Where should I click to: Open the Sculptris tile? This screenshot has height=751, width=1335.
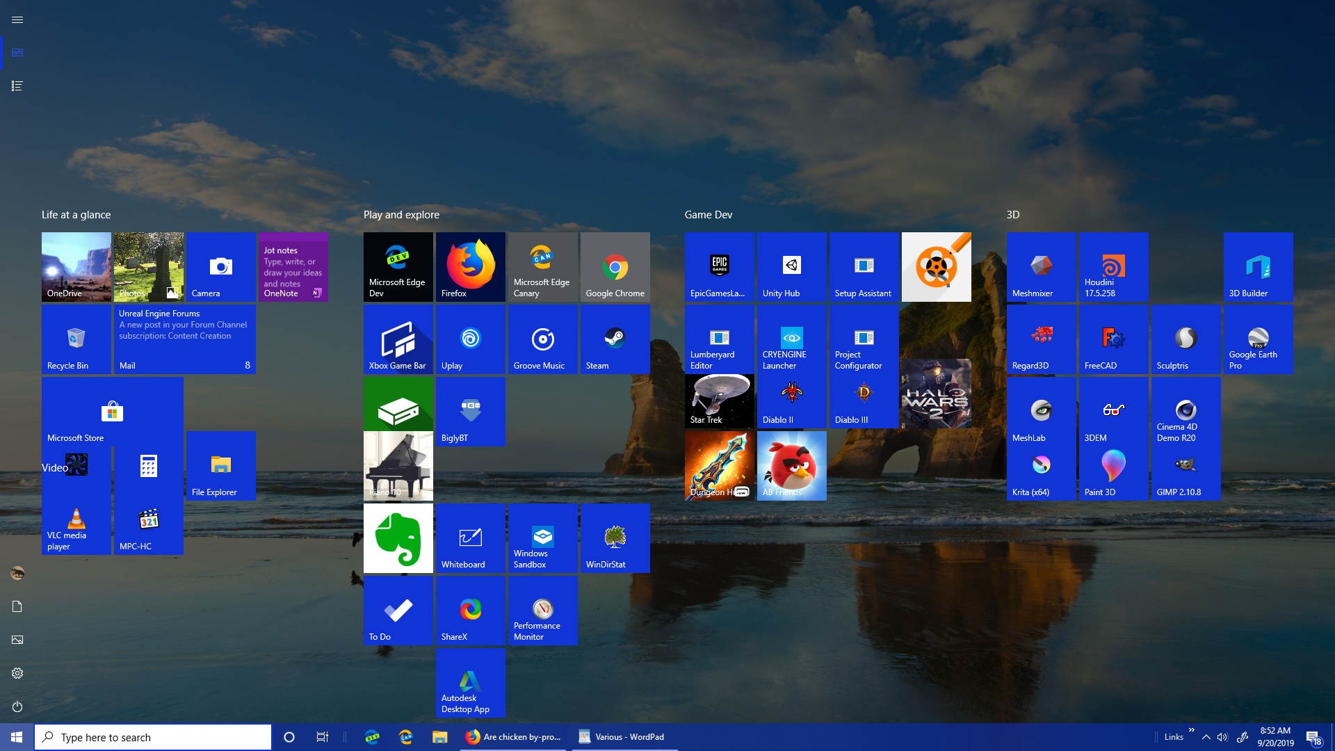point(1186,339)
